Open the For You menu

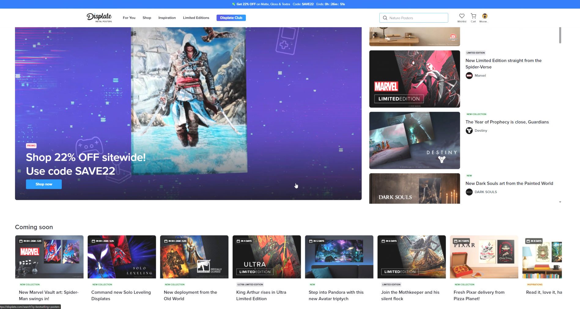(129, 18)
